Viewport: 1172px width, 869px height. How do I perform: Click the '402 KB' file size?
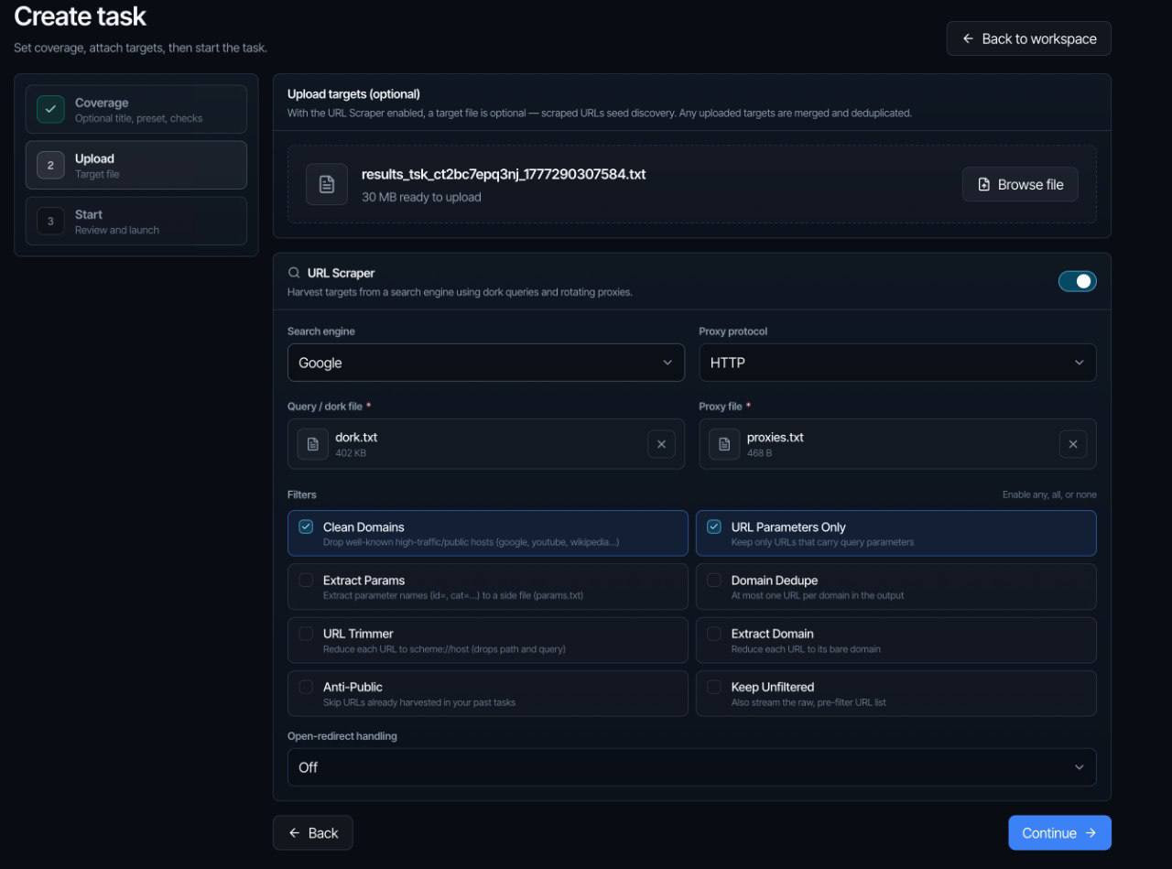(x=351, y=452)
